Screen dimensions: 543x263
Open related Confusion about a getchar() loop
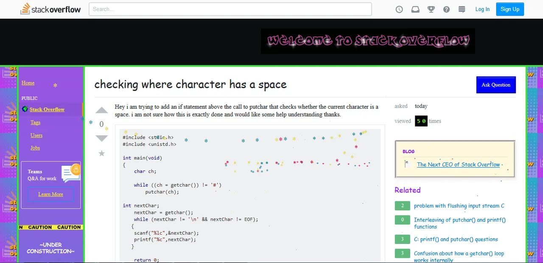(459, 257)
